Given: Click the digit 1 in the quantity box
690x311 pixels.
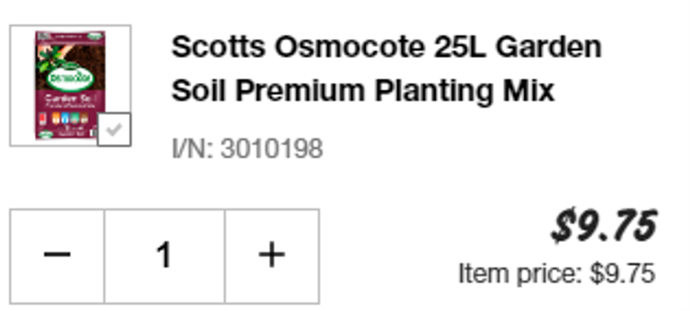Looking at the screenshot, I should (x=164, y=255).
